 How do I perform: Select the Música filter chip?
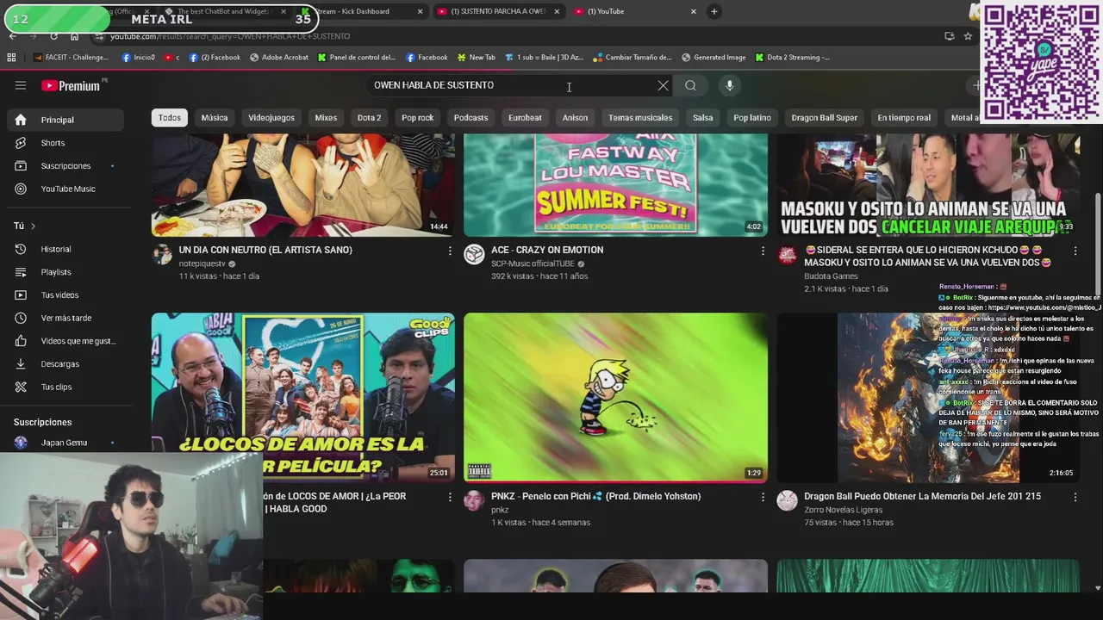[x=215, y=118]
